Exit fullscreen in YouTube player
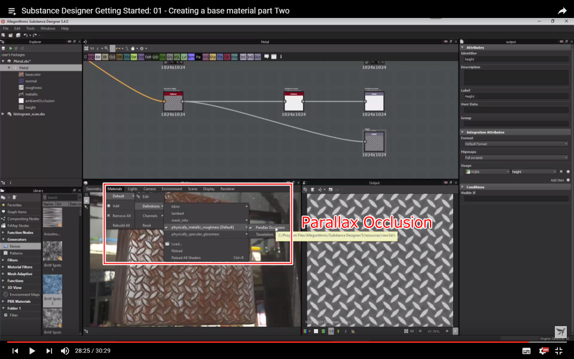This screenshot has width=574, height=359. [558, 351]
